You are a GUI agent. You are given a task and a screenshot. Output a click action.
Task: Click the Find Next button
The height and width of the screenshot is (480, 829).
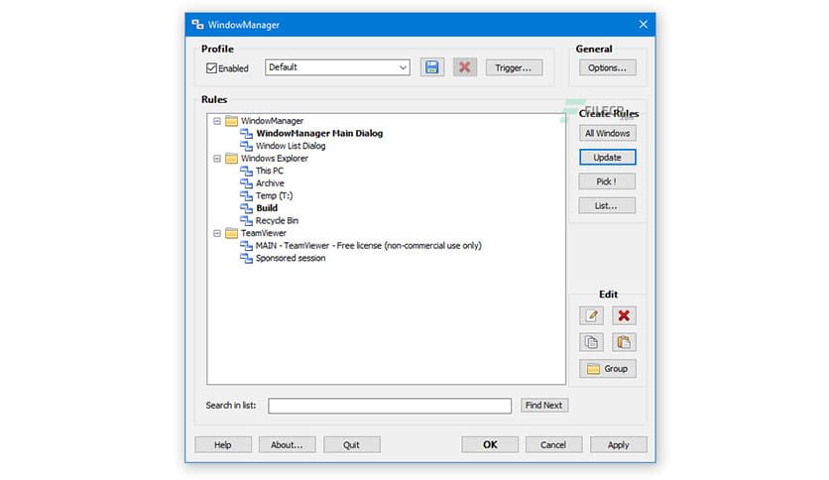(544, 405)
